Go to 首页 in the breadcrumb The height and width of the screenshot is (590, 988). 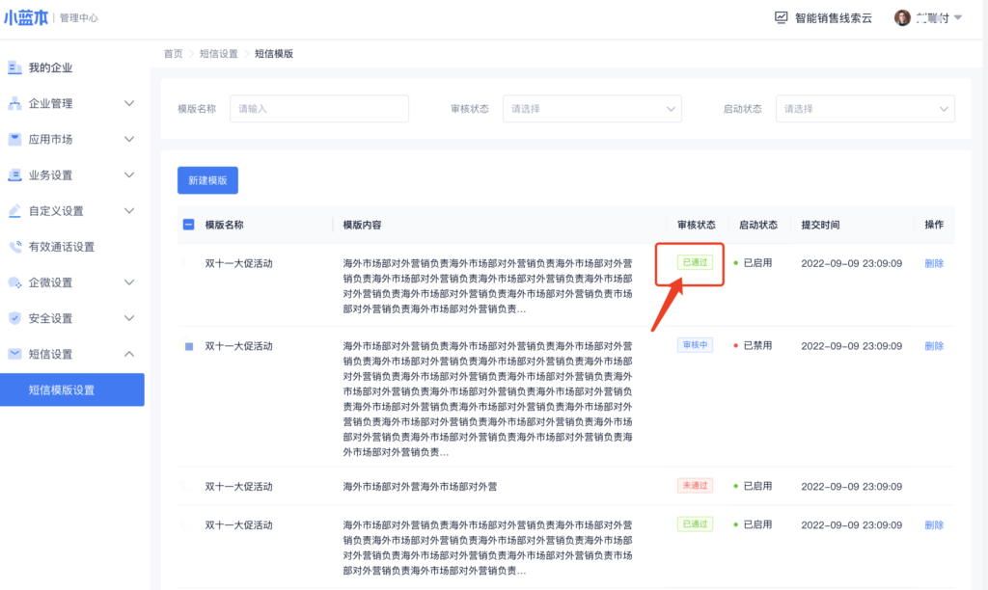click(x=173, y=54)
